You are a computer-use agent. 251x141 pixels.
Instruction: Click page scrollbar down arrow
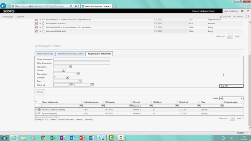[x=249, y=128]
